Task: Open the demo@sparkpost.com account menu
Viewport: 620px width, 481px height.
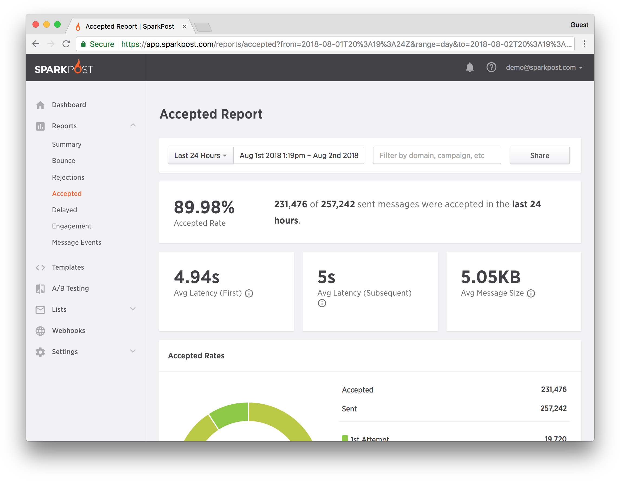Action: pos(544,68)
